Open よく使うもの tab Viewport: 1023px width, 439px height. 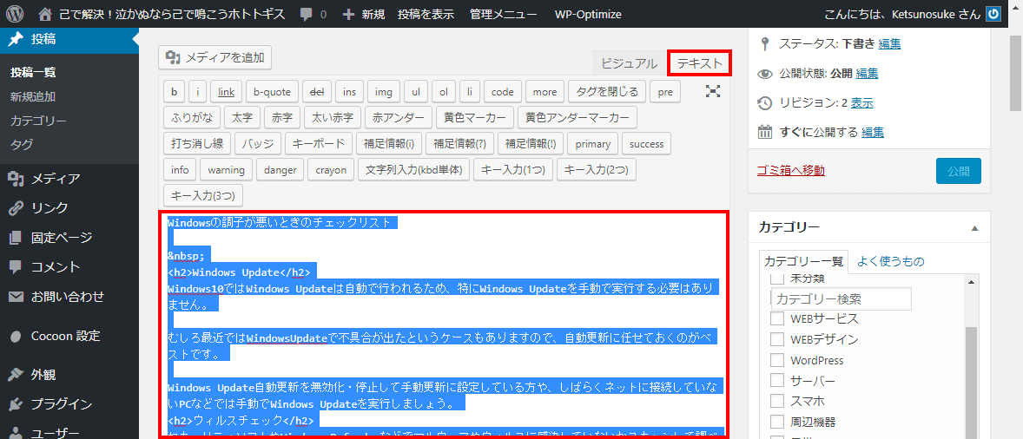pyautogui.click(x=890, y=262)
